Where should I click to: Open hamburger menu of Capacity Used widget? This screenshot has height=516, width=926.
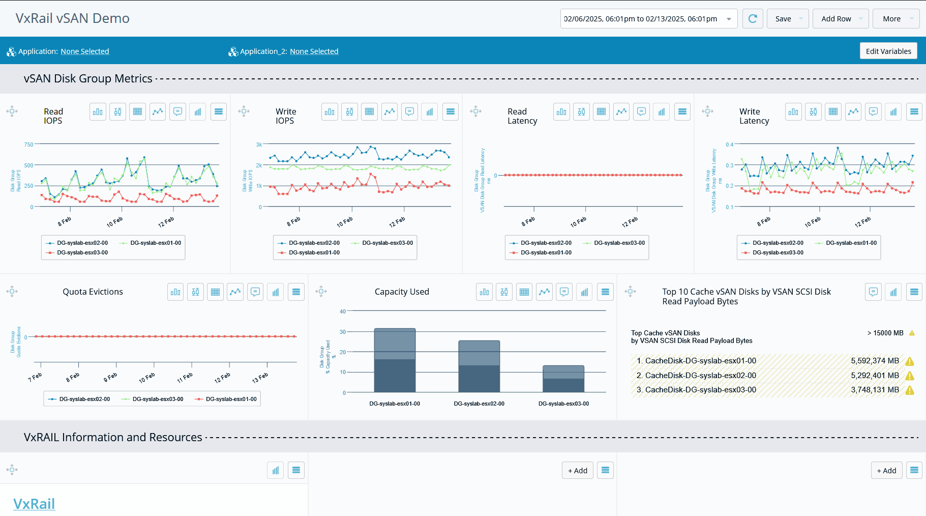(605, 292)
